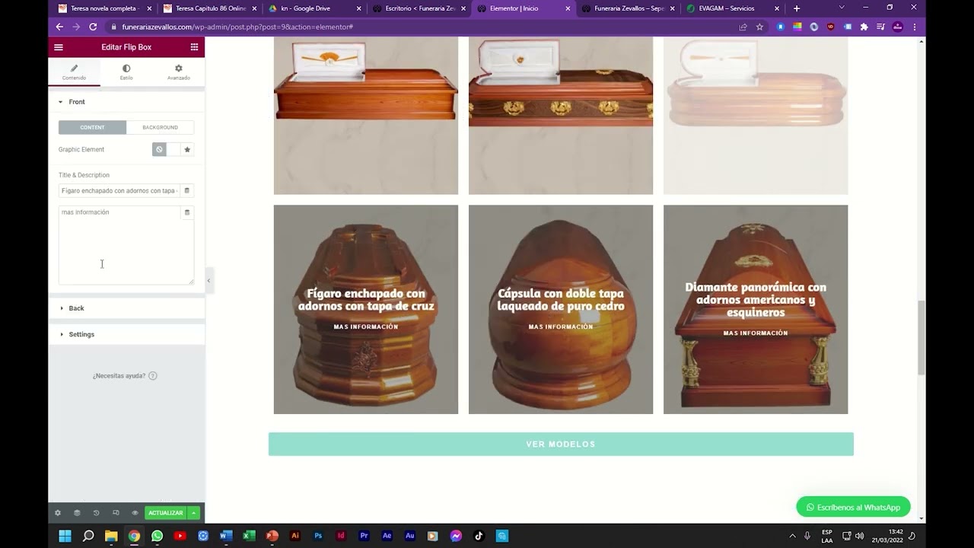Set Graphic Element to none

tap(159, 150)
